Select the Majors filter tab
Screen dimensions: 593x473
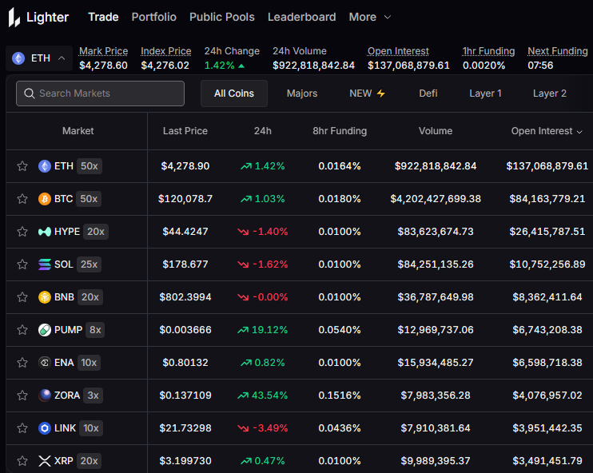302,93
